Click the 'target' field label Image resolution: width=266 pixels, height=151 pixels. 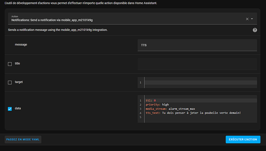click(x=19, y=82)
